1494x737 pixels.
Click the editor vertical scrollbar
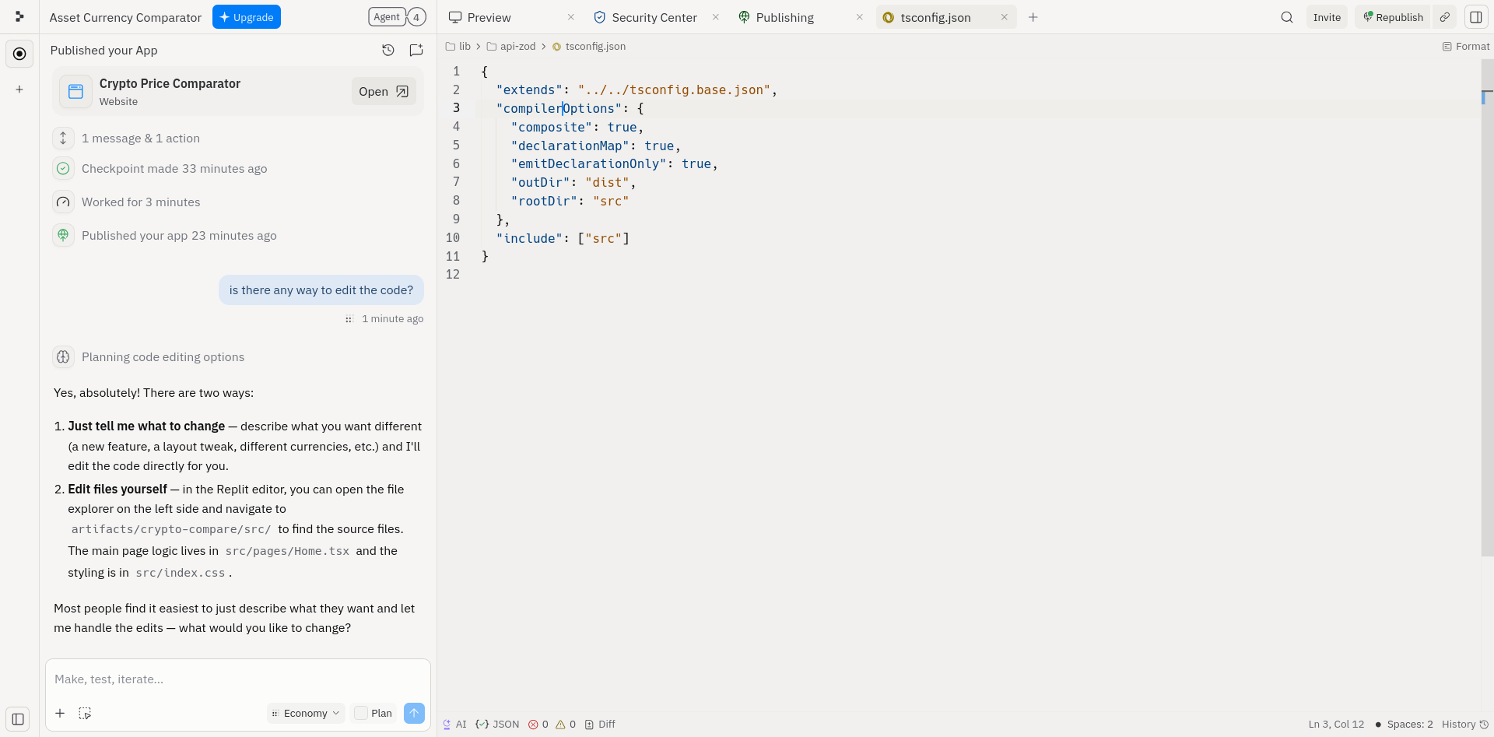[1487, 311]
